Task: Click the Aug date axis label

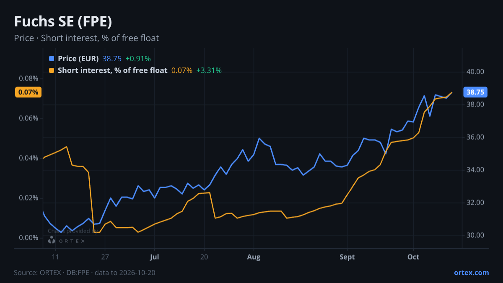Action: pos(254,257)
